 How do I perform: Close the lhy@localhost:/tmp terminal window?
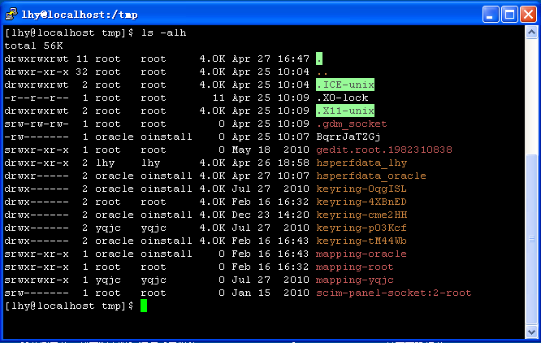pyautogui.click(x=528, y=12)
